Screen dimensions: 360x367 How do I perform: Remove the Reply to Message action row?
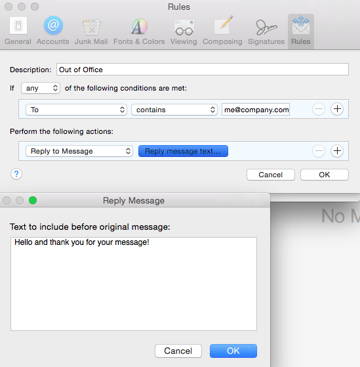tap(319, 151)
